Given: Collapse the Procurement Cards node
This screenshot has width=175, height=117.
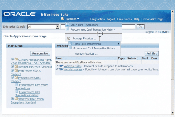Looking at the screenshot, I should point(12,78).
